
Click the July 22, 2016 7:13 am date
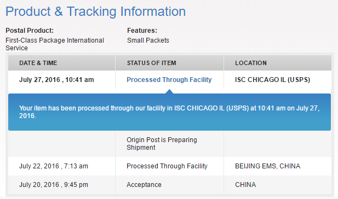(54, 166)
